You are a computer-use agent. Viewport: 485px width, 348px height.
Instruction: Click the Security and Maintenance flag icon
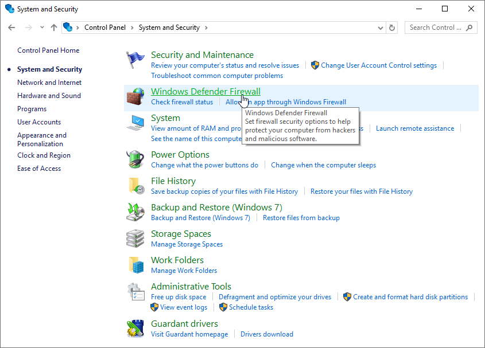click(135, 60)
